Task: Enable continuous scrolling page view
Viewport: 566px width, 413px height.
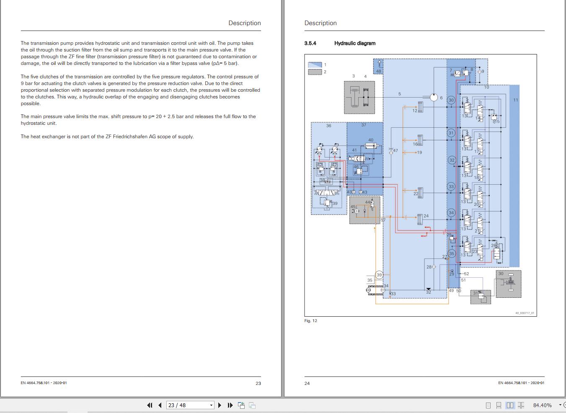Action: coord(499,405)
